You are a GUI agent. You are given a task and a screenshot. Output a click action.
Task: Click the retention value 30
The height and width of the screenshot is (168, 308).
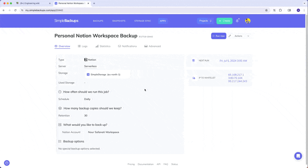coord(85,116)
